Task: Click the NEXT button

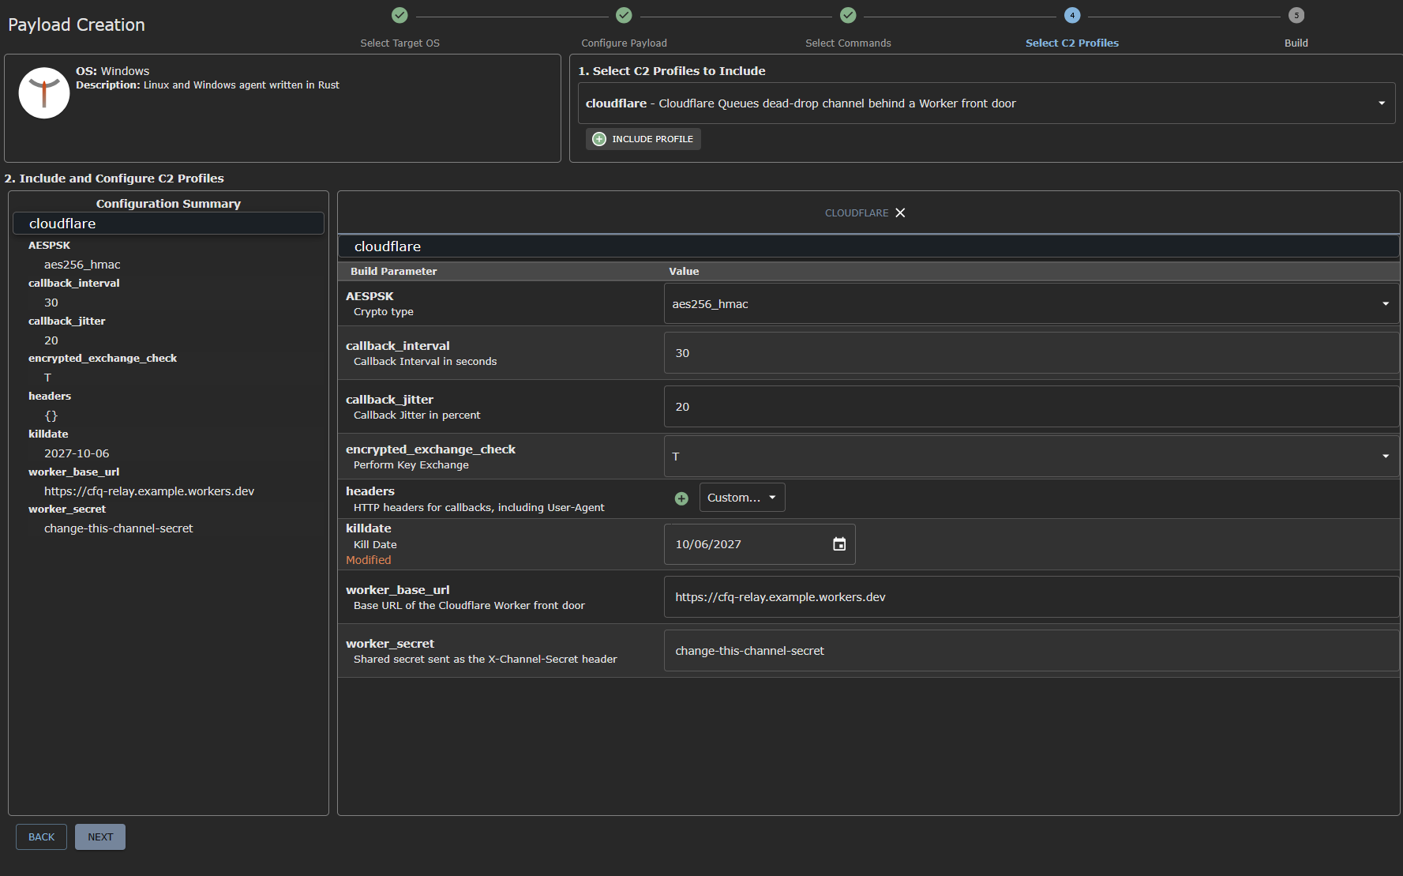Action: click(100, 837)
